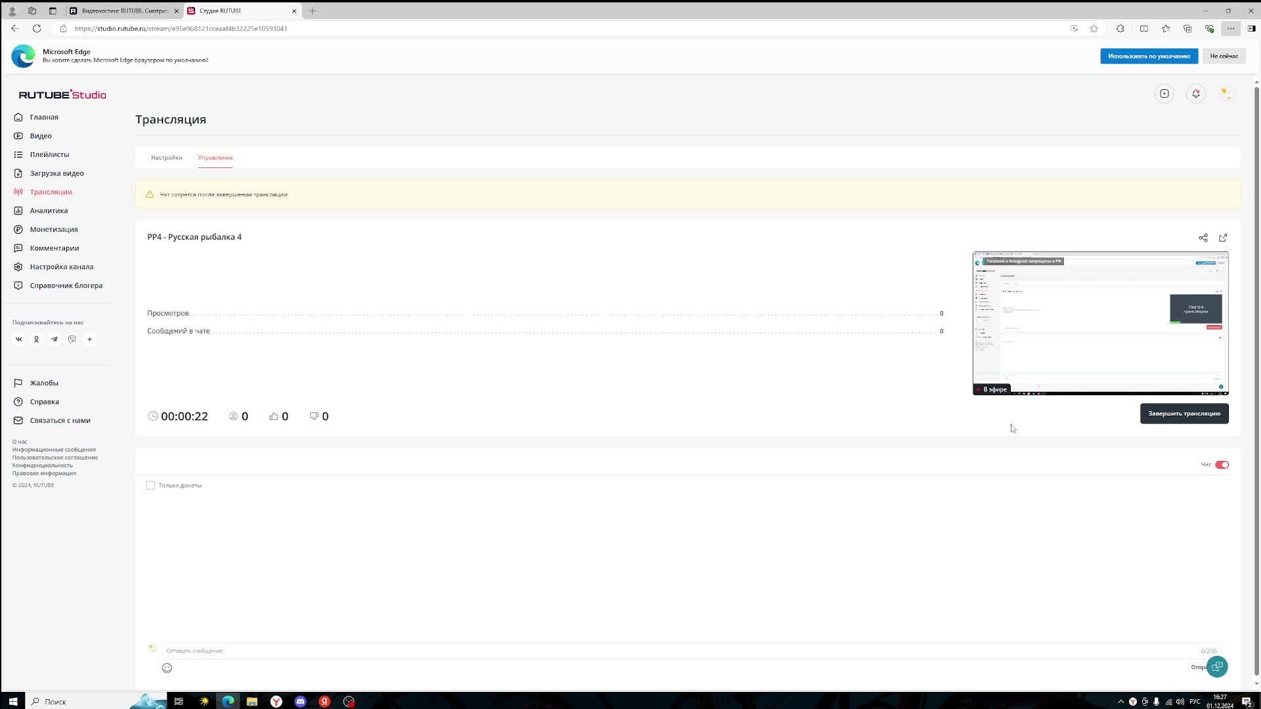
Task: Show hidden system tray icons
Action: coord(1121,702)
